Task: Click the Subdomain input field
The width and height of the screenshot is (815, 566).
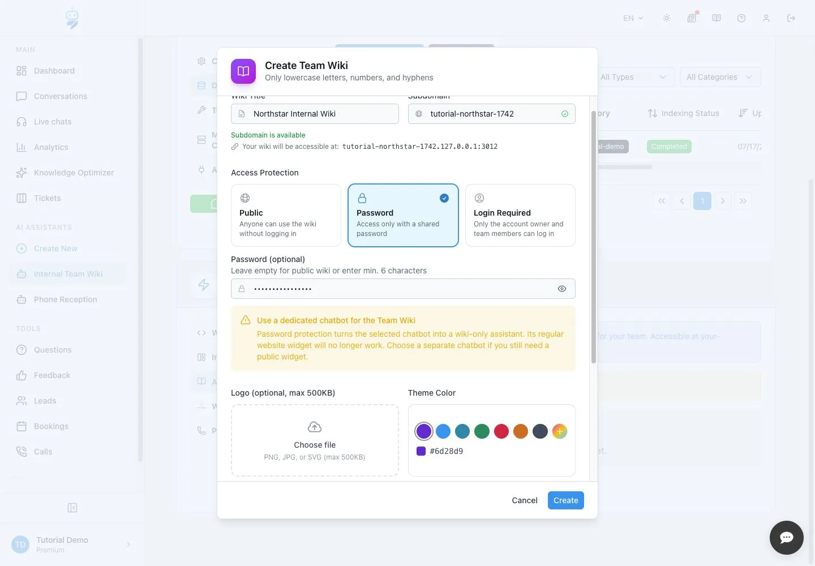Action: click(x=491, y=114)
